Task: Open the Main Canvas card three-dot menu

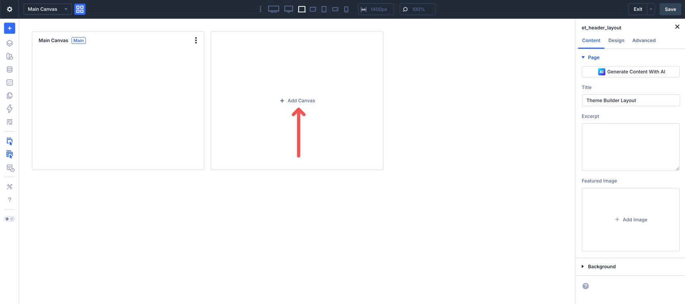Action: pos(196,40)
